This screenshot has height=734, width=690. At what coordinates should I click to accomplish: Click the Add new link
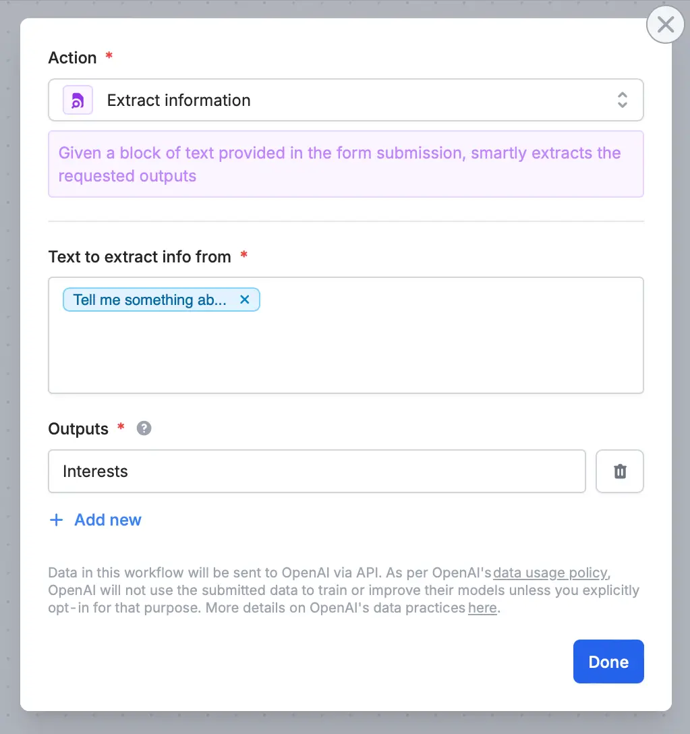coord(108,519)
